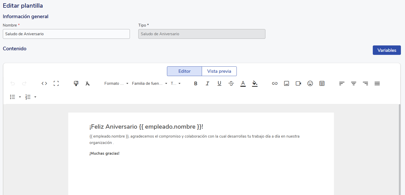The height and width of the screenshot is (195, 405).
Task: Click the clear formatting icon
Action: click(x=88, y=83)
